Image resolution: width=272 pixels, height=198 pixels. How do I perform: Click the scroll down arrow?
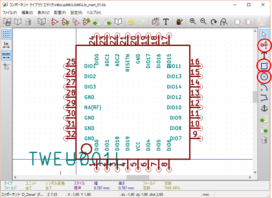coord(255,172)
